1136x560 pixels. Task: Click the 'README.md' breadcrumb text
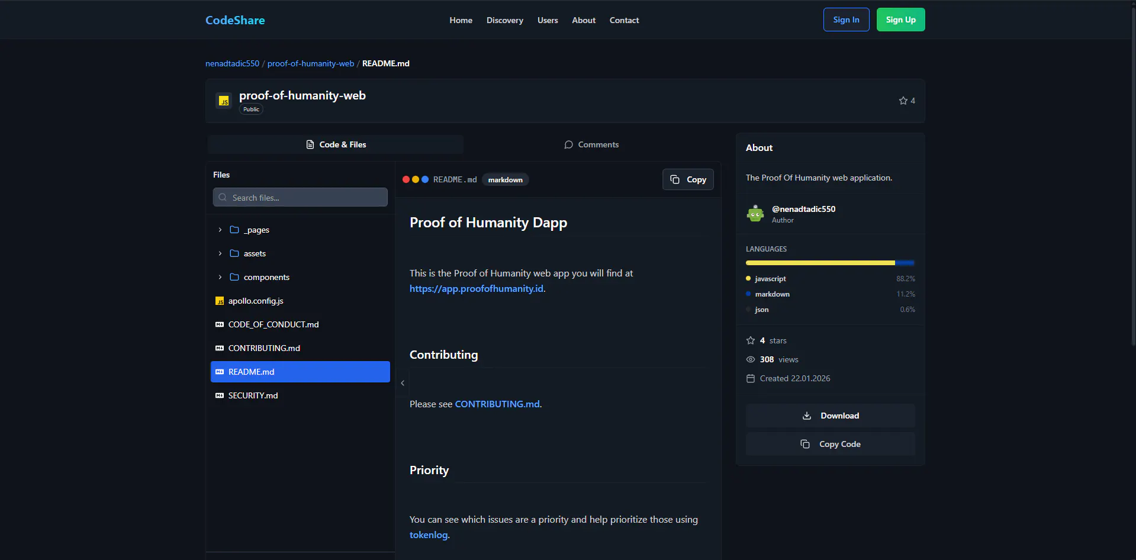point(386,63)
